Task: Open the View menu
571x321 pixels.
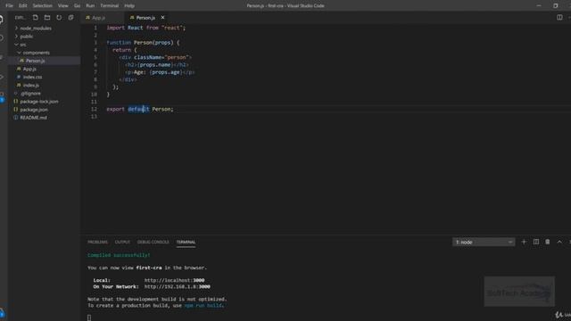Action: coord(63,5)
